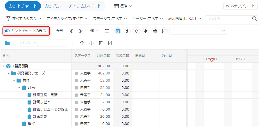Open the 表示階層:レベル1 dropdown
Image resolution: width=259 pixels, height=127 pixels.
point(185,19)
